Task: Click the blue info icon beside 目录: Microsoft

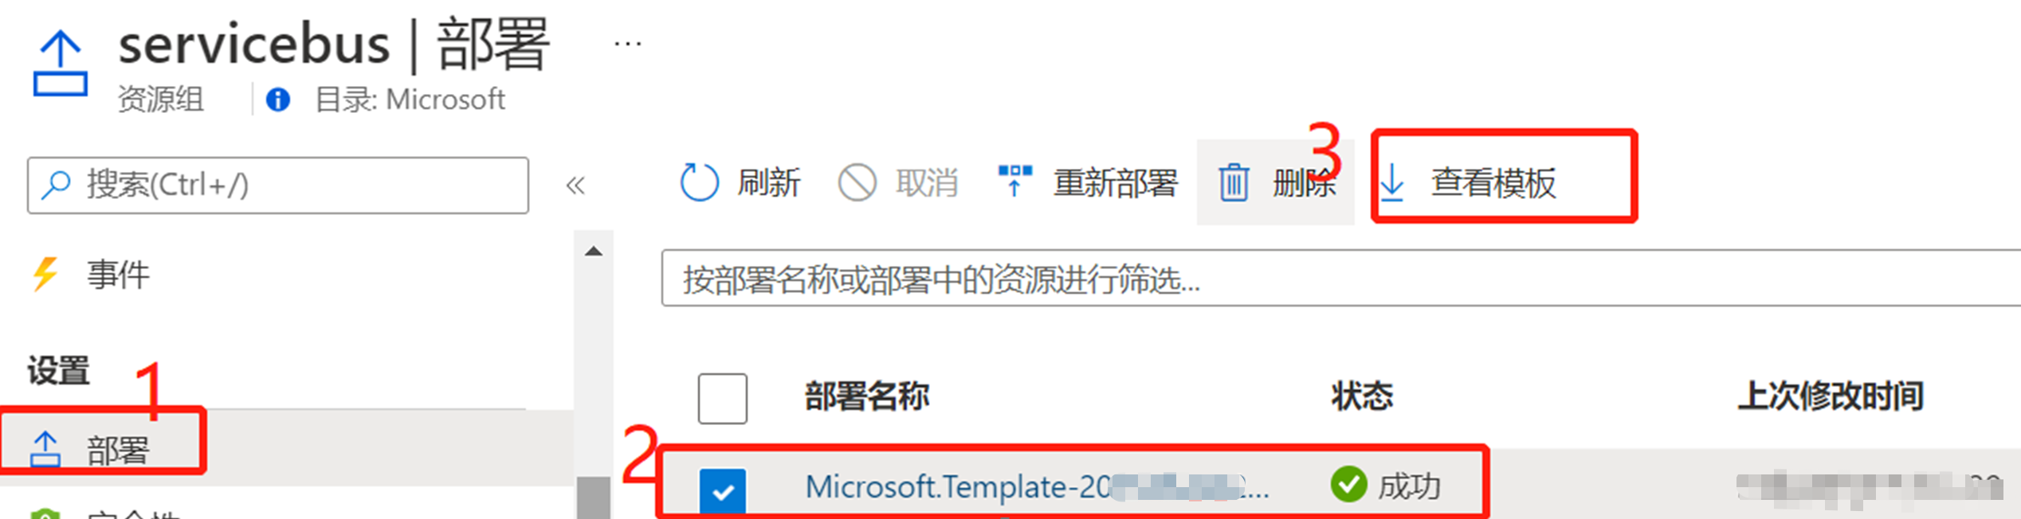Action: pyautogui.click(x=277, y=100)
